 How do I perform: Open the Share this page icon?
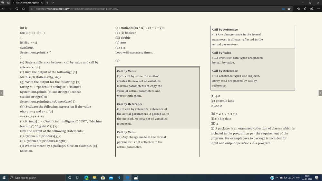pyautogui.click(x=312, y=9)
